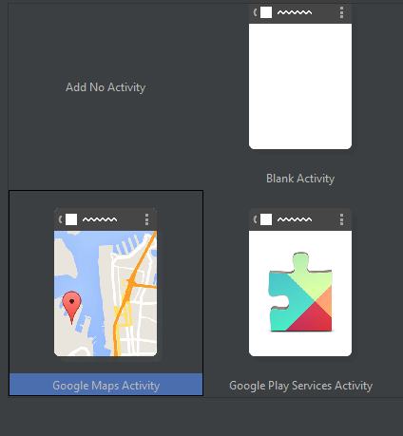The width and height of the screenshot is (403, 436).
Task: Click the highlighted Google Maps Activity label
Action: [106, 385]
